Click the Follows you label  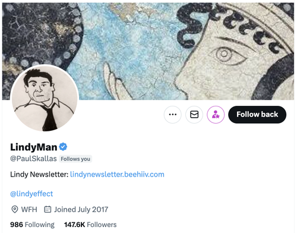click(75, 159)
